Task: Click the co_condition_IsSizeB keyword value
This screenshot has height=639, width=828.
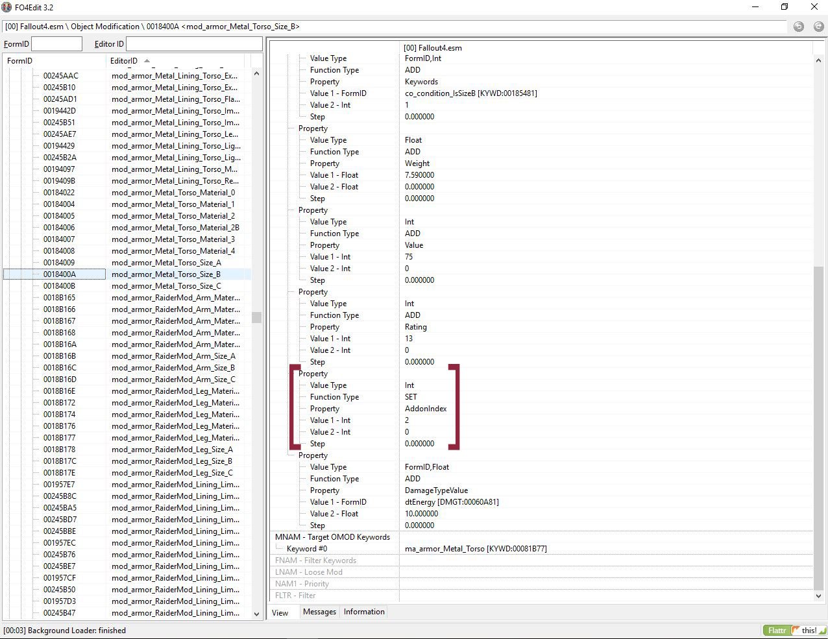Action: [x=470, y=93]
